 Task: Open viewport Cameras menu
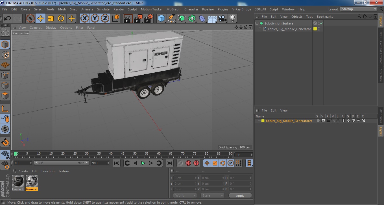[x=36, y=28]
